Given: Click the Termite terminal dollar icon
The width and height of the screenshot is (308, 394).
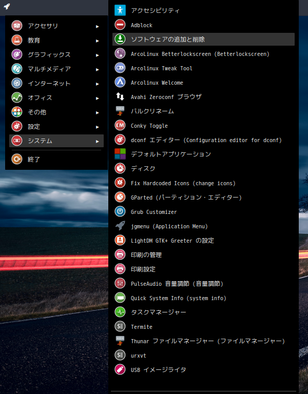Looking at the screenshot, I should click(x=120, y=327).
